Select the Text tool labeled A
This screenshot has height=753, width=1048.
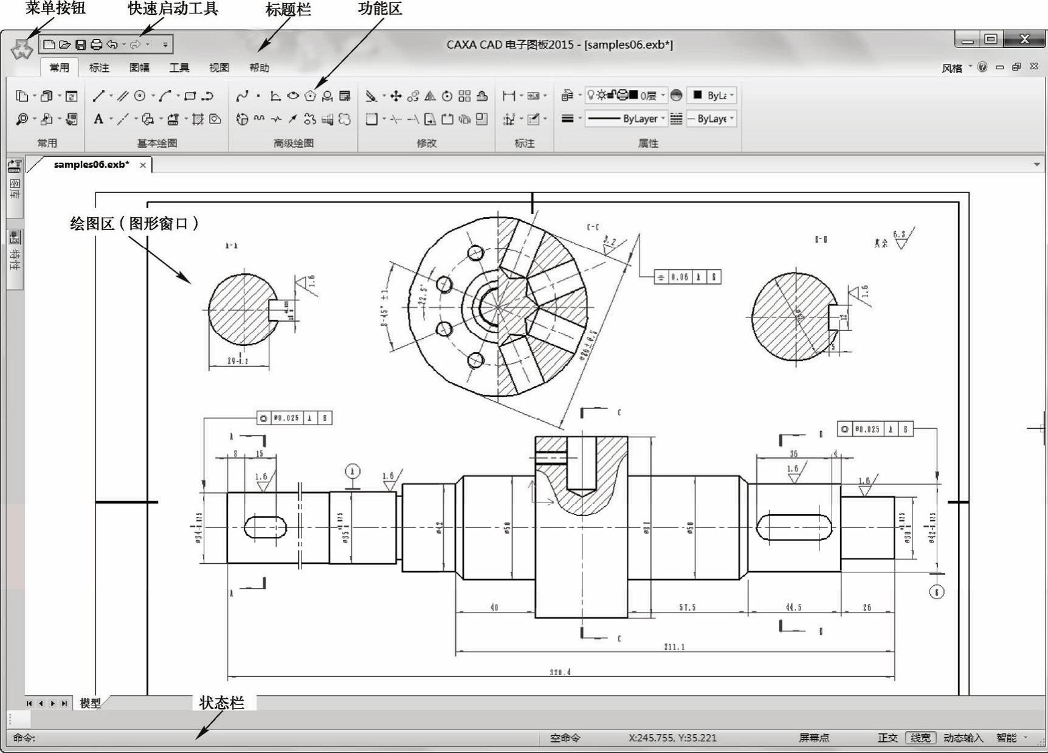(x=98, y=119)
